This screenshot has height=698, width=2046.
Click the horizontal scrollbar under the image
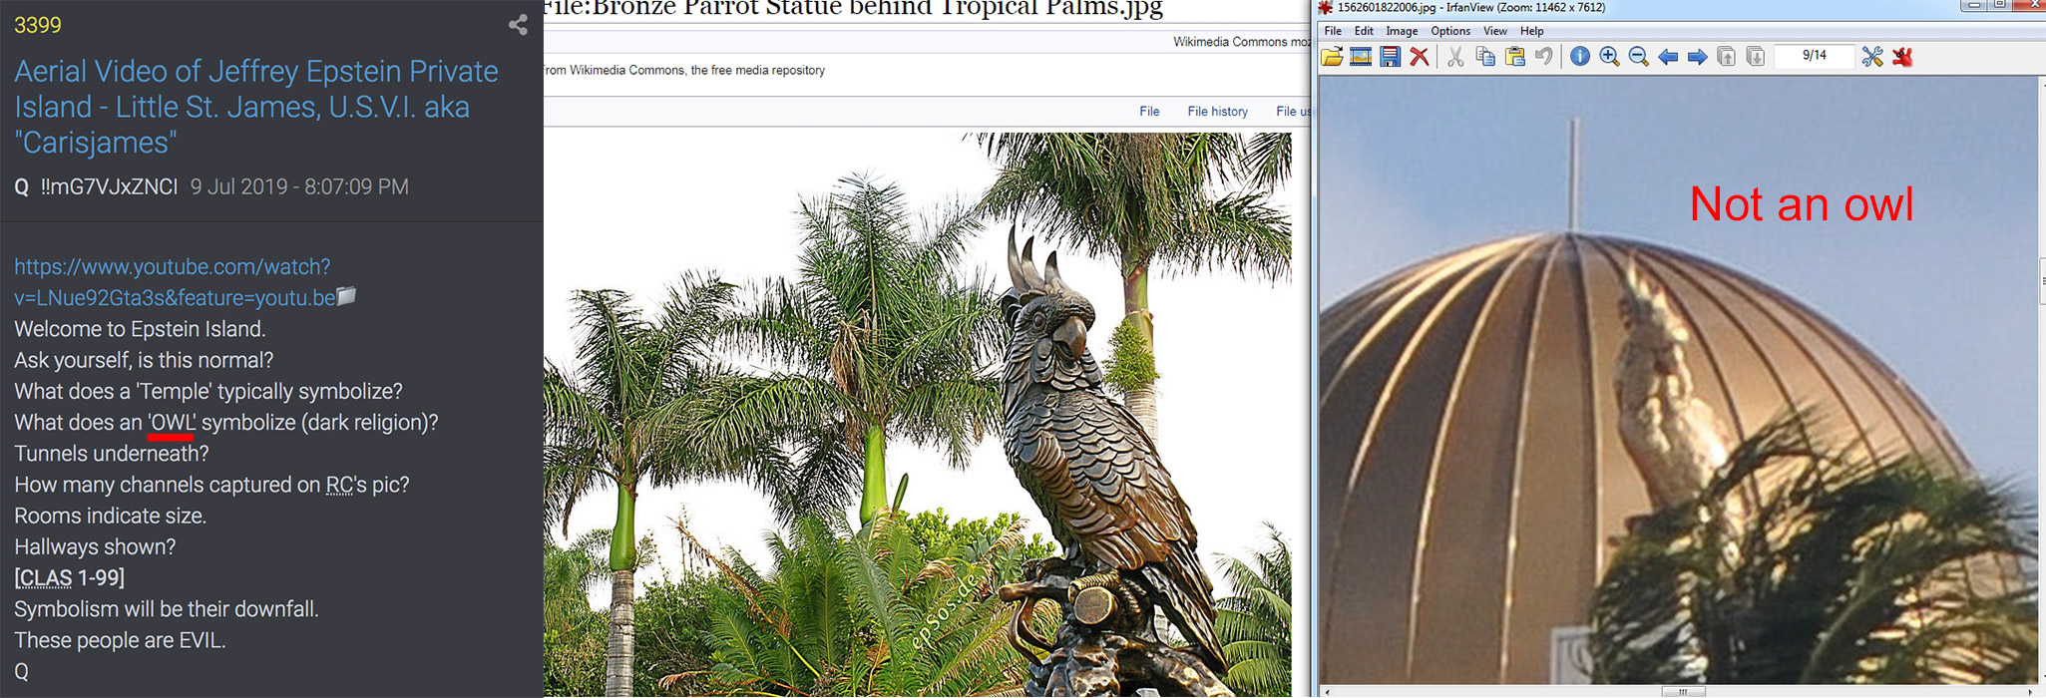click(1682, 691)
